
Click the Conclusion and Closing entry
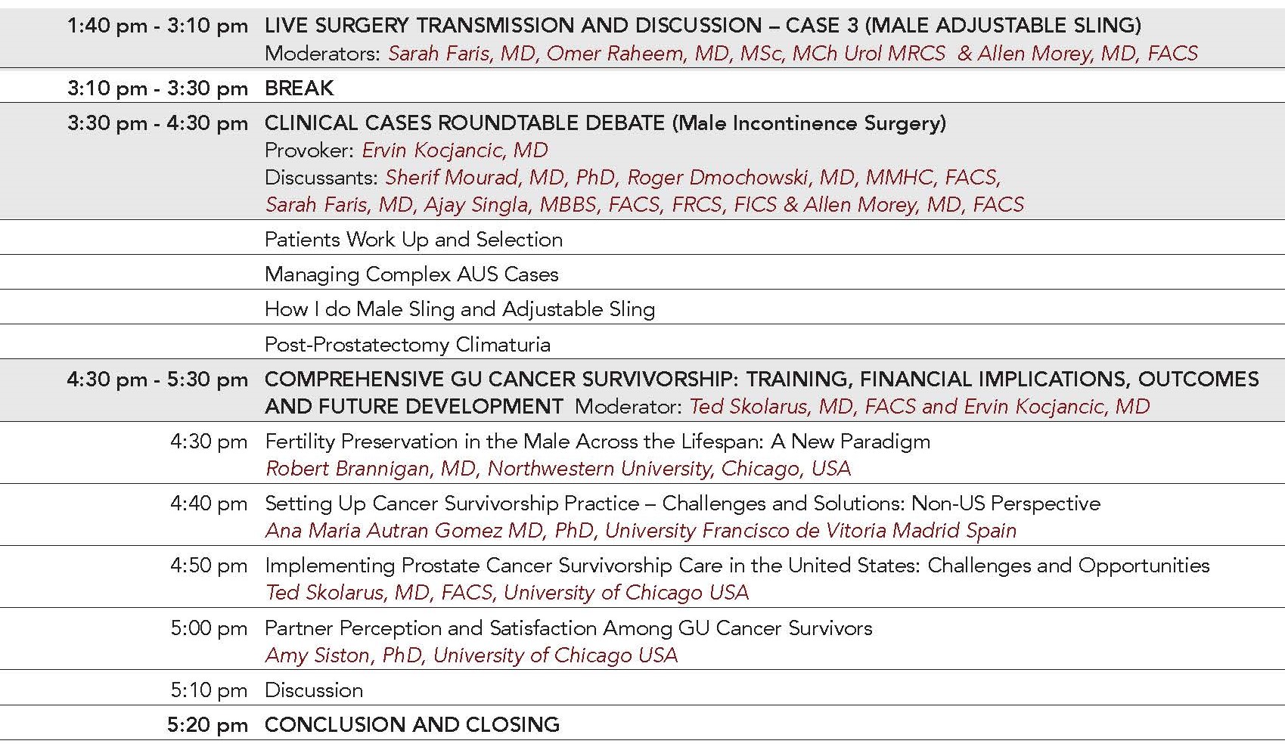point(411,724)
